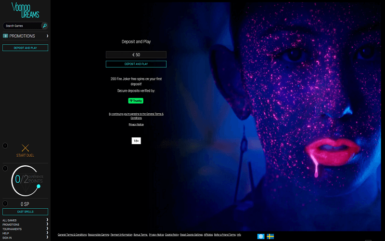Viewport: 385px width, 241px height.
Task: Click the 18+ age restriction badge
Action: (136, 141)
